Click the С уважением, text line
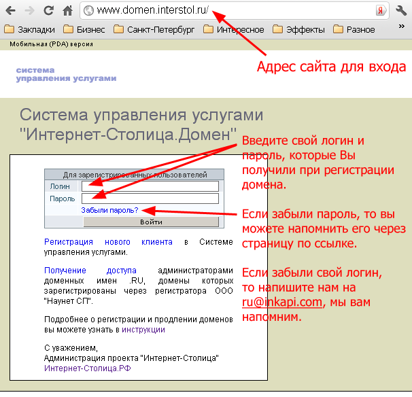Image resolution: width=412 pixels, height=397 pixels. click(71, 348)
